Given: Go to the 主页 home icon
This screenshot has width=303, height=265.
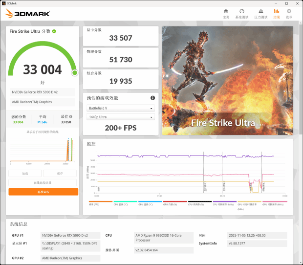Looking at the screenshot, I should [x=226, y=13].
